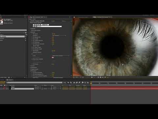Click the first preset down-arrow icon in the bottom row
The image size is (158, 119).
(x=34, y=26)
